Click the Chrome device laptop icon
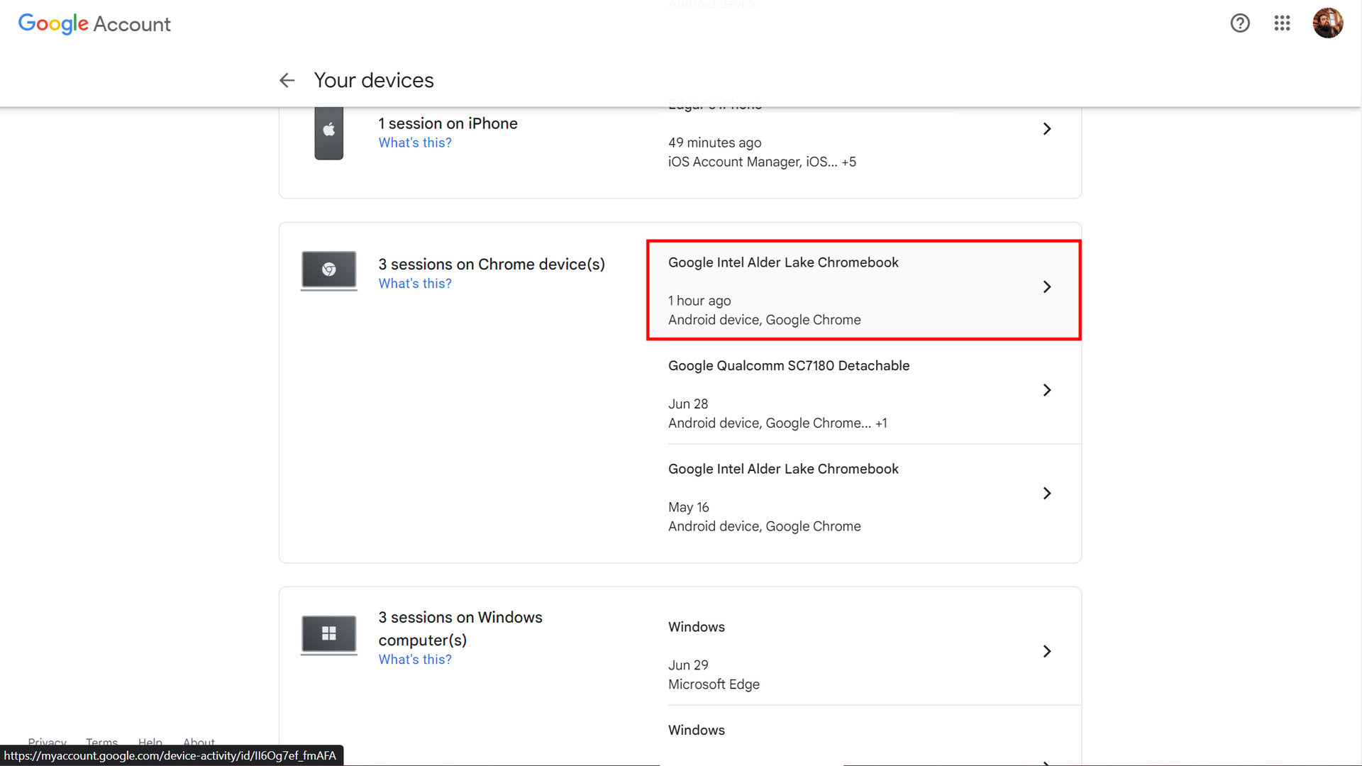1362x766 pixels. (x=328, y=270)
